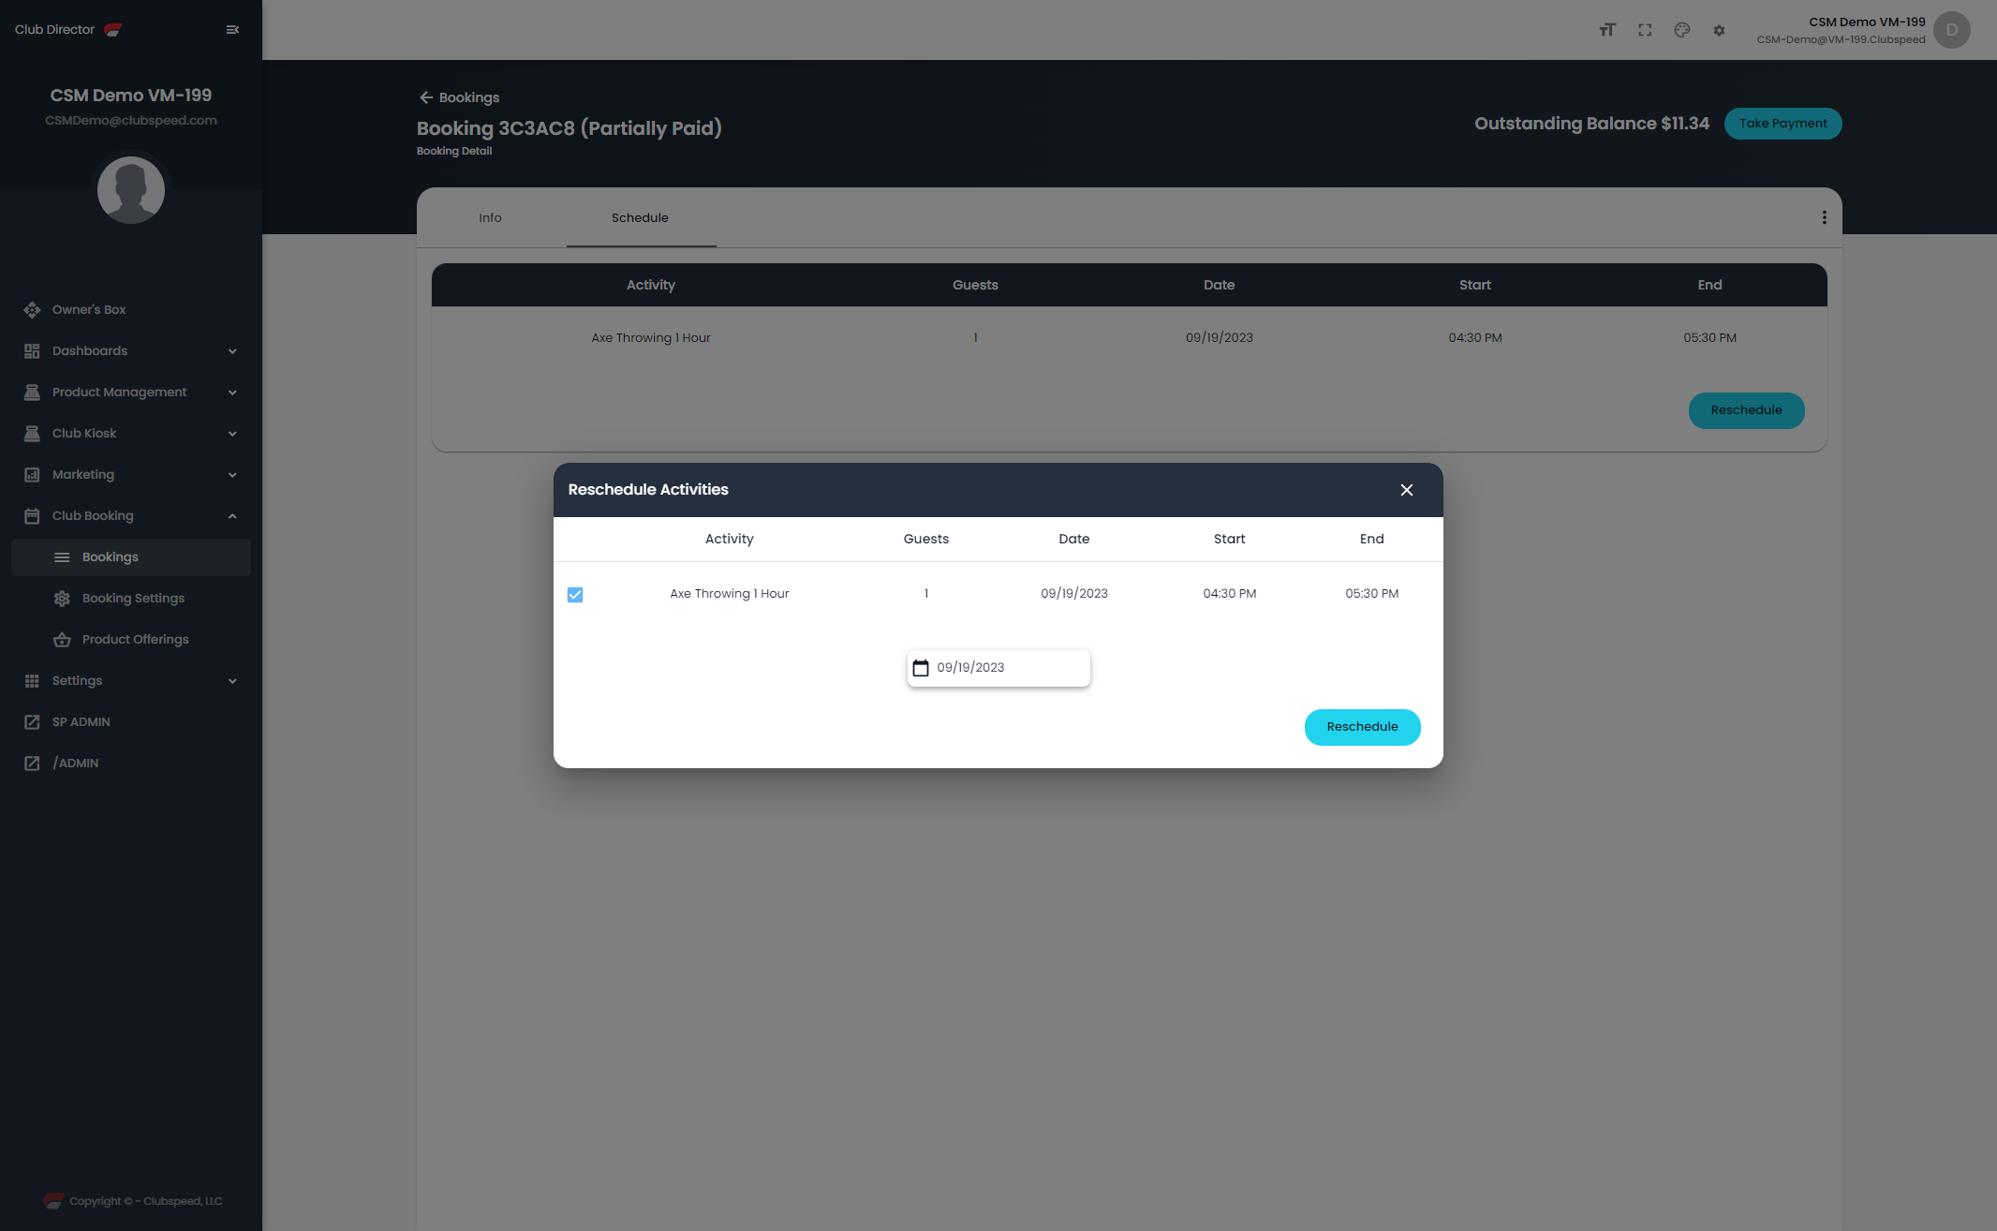Image resolution: width=1997 pixels, height=1231 pixels.
Task: Open the theme palette icon
Action: tap(1682, 30)
